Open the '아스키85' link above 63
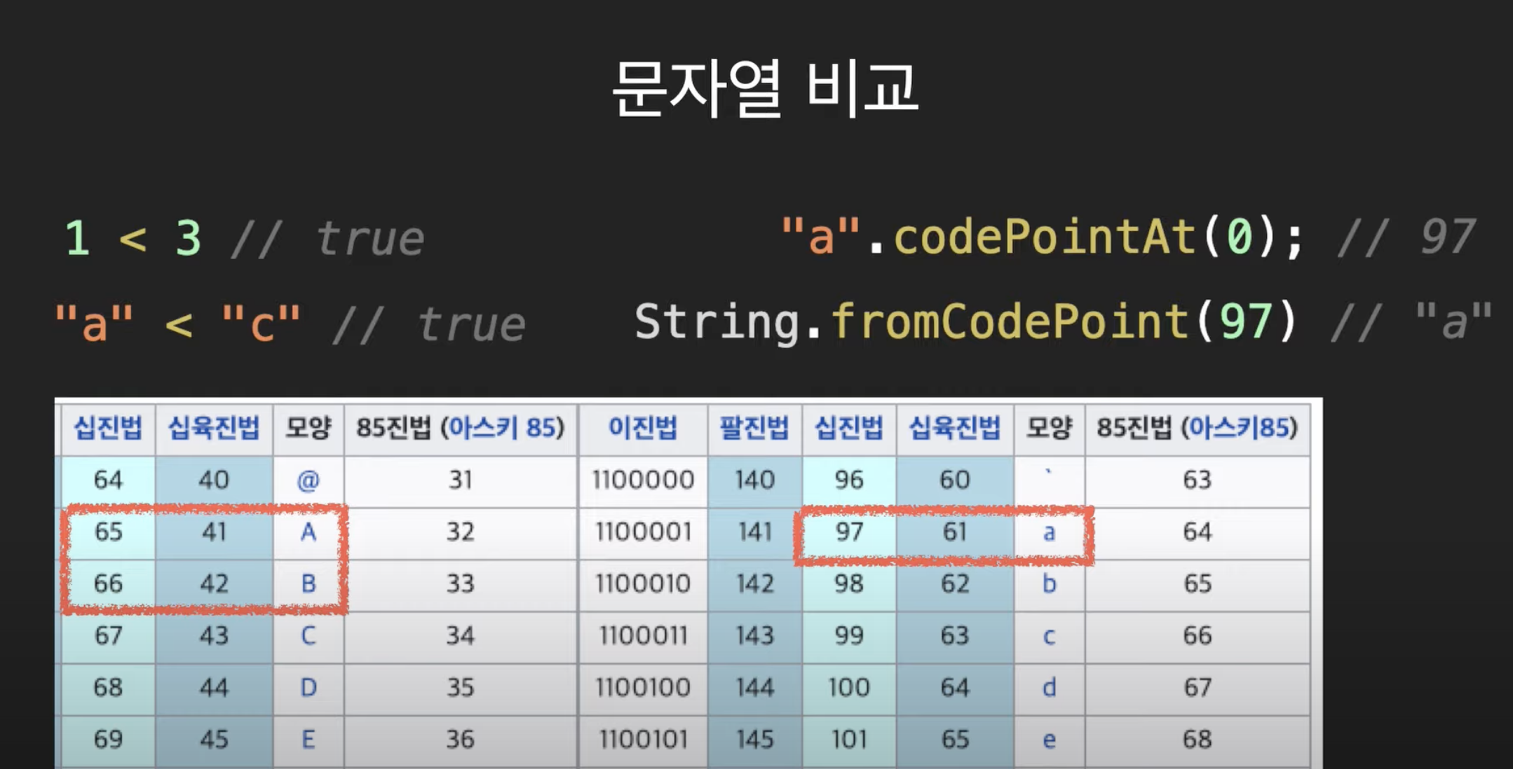This screenshot has height=769, width=1513. click(1242, 427)
